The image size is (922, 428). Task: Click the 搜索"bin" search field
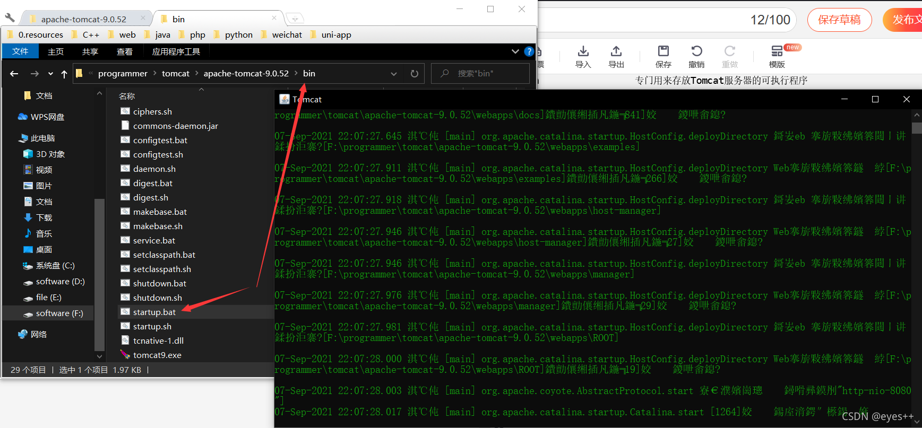[x=480, y=73]
